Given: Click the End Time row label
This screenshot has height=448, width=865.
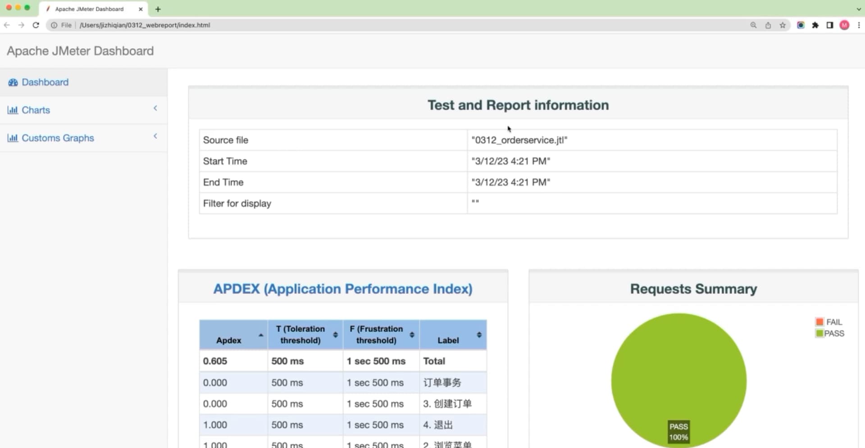Looking at the screenshot, I should tap(223, 182).
